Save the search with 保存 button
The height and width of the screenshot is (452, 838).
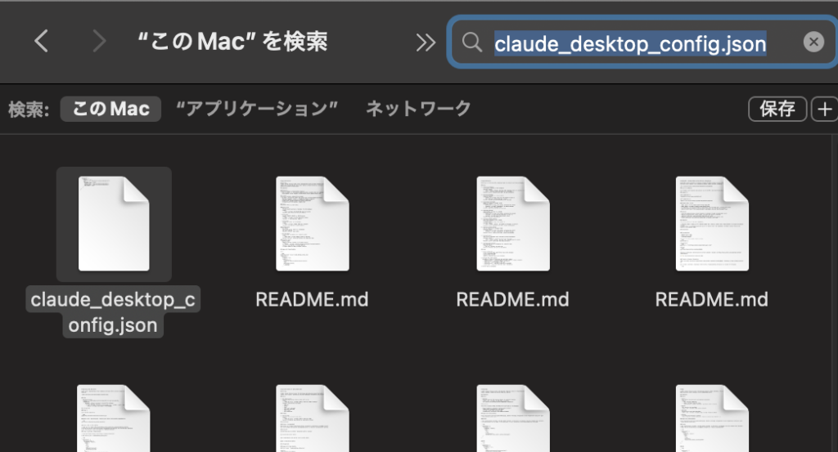click(x=777, y=109)
